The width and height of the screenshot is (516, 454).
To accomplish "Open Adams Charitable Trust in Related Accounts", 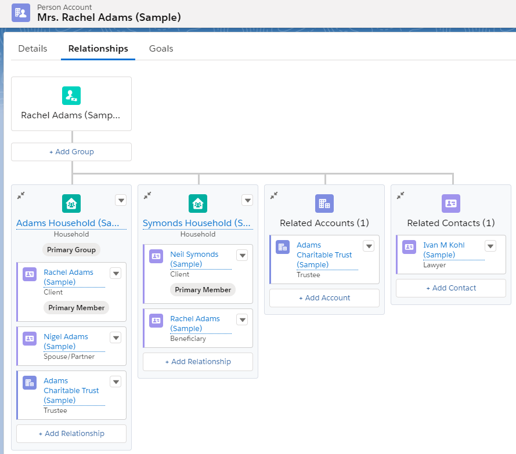I will 324,255.
